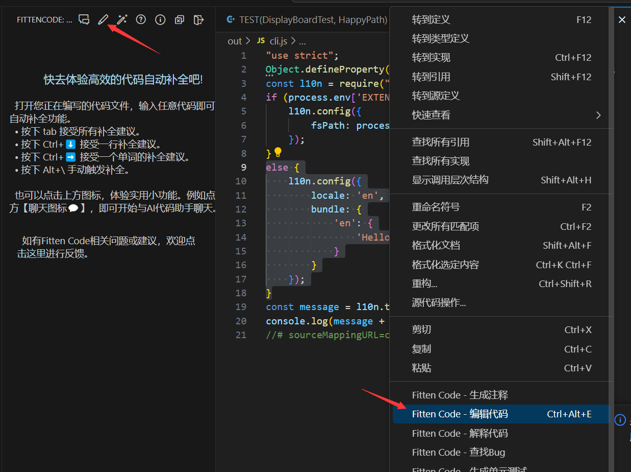Open the question mark help icon

click(141, 20)
